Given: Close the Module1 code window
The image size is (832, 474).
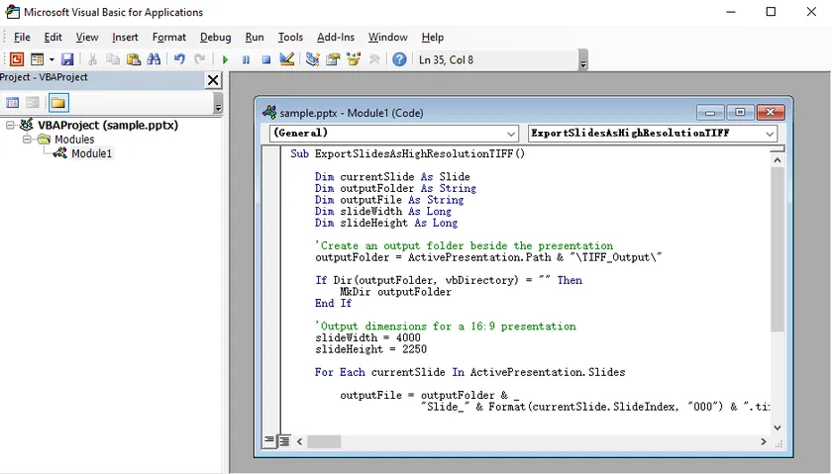Looking at the screenshot, I should [x=771, y=112].
